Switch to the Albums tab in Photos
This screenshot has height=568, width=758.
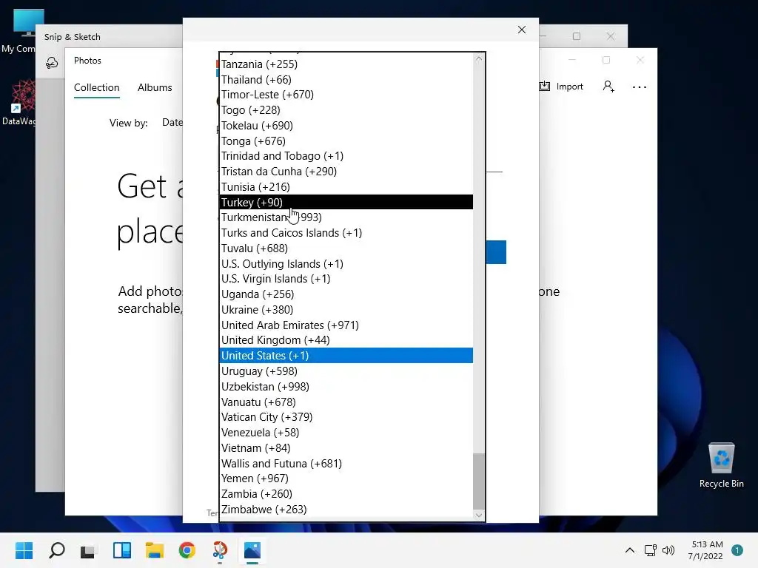[155, 87]
